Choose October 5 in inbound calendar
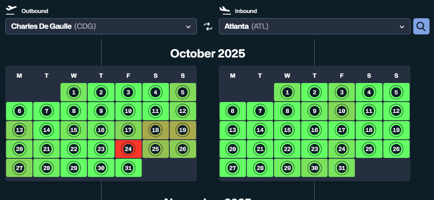 point(396,92)
